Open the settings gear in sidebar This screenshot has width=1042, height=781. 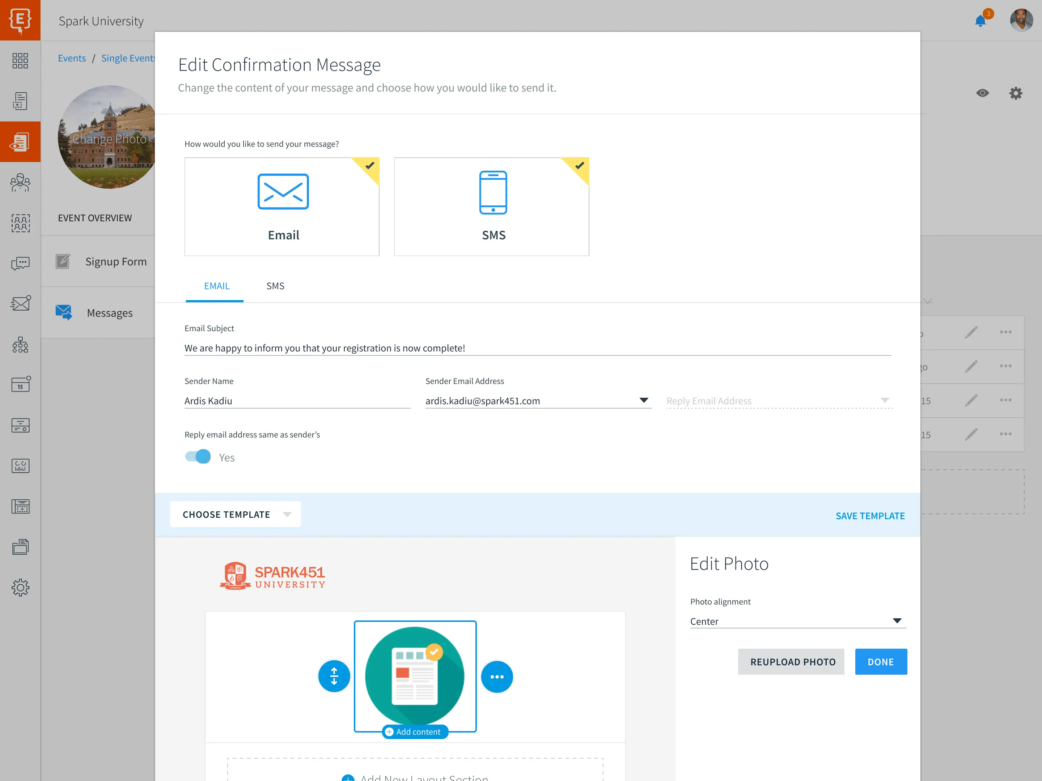tap(20, 588)
